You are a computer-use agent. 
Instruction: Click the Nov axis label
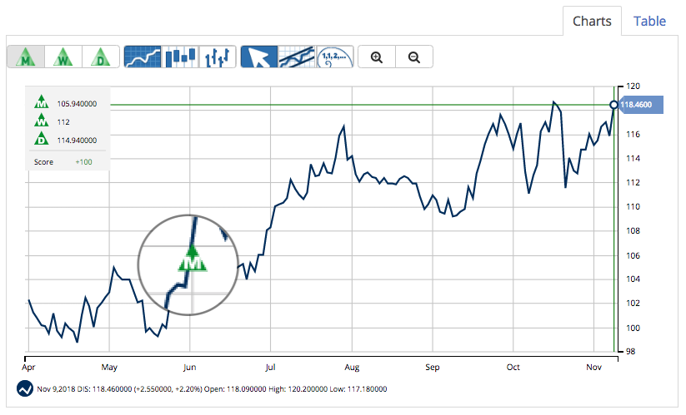(x=593, y=367)
